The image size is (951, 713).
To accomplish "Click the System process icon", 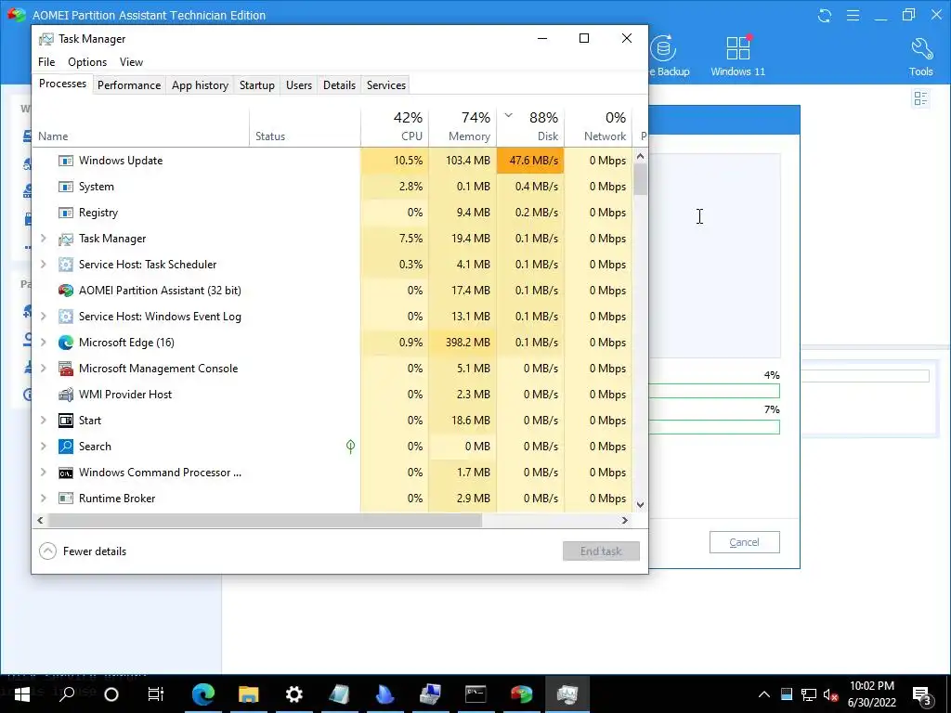I will (66, 187).
